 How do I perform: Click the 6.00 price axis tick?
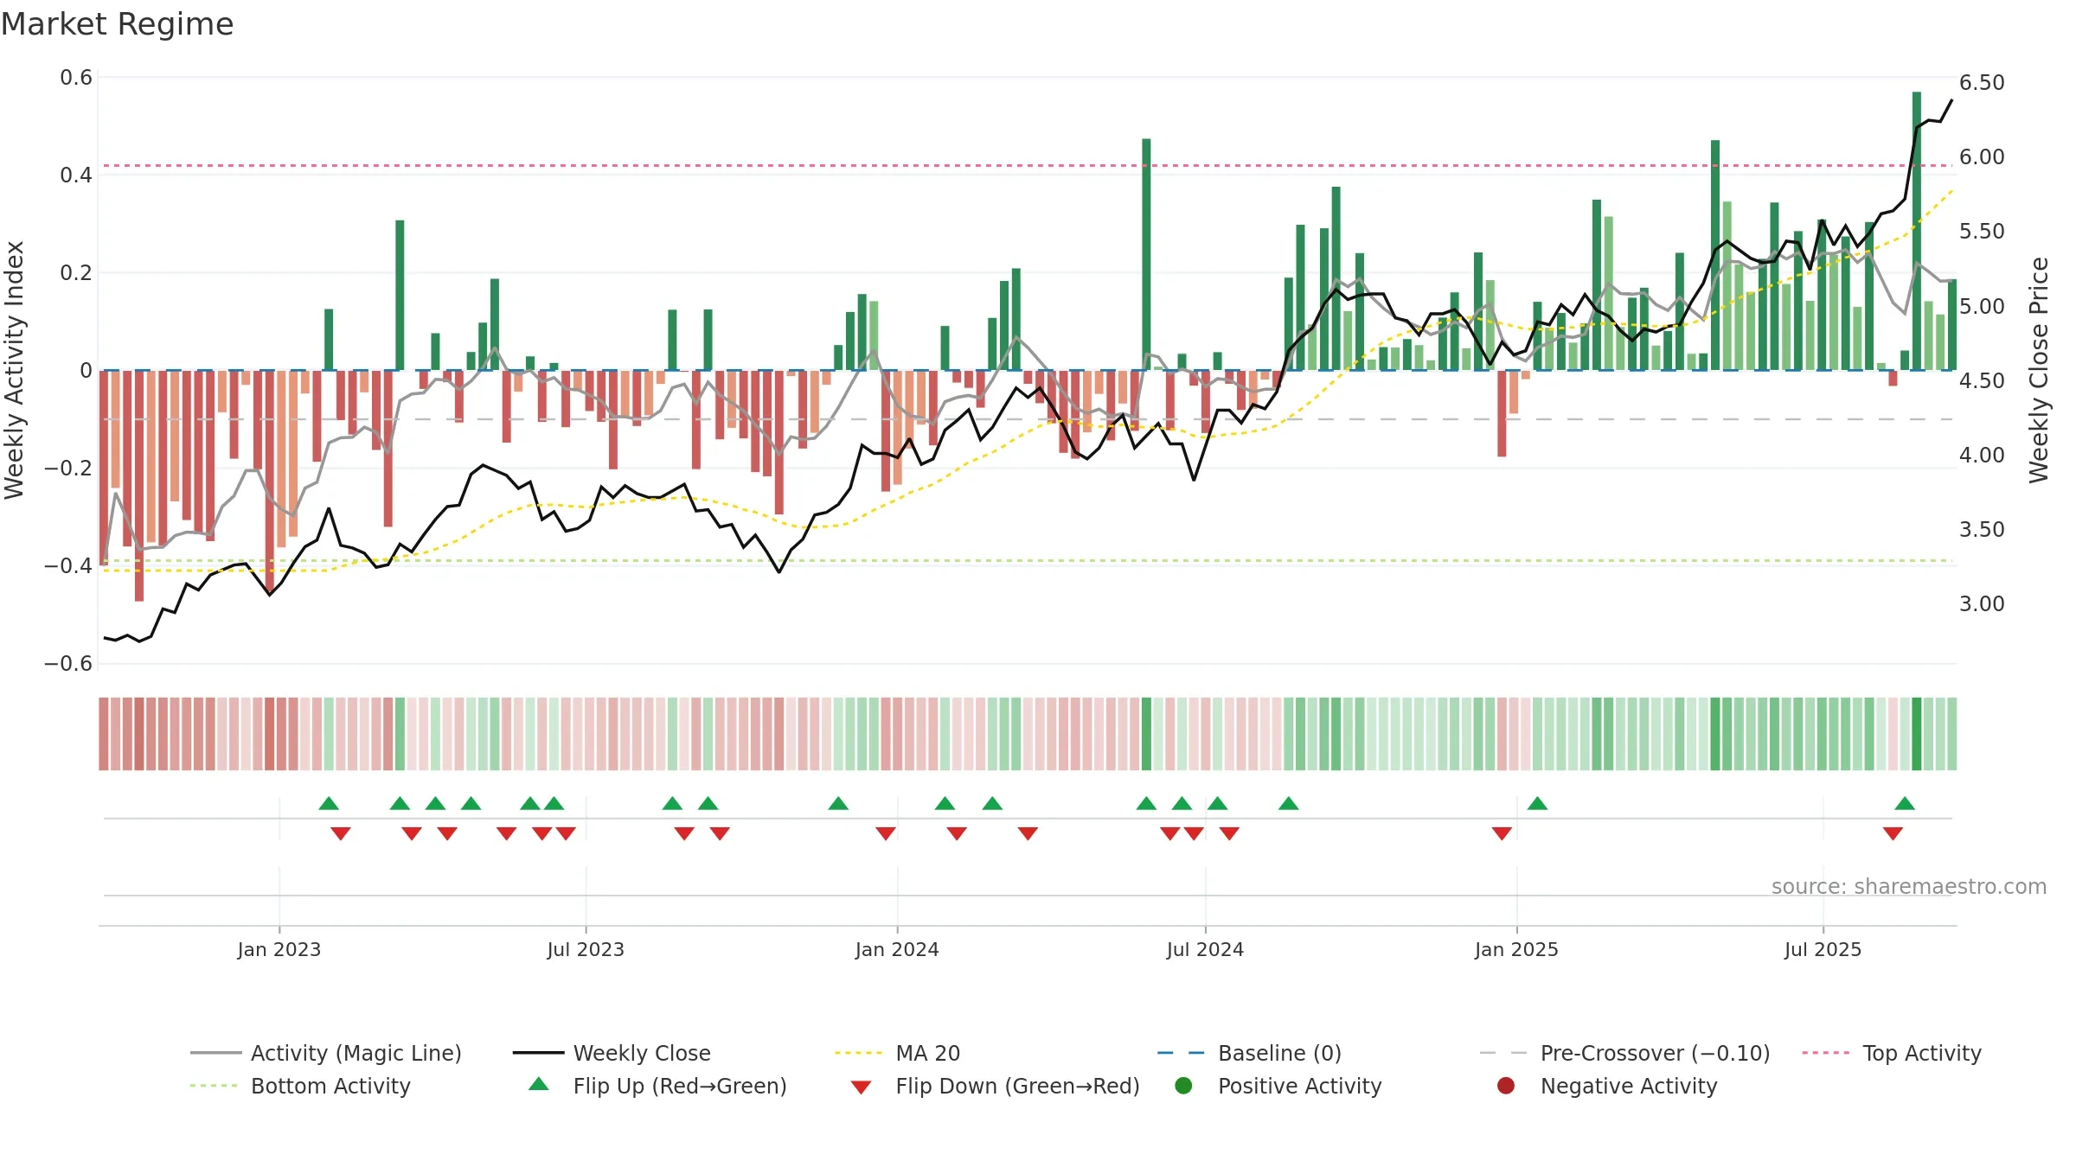1982,156
